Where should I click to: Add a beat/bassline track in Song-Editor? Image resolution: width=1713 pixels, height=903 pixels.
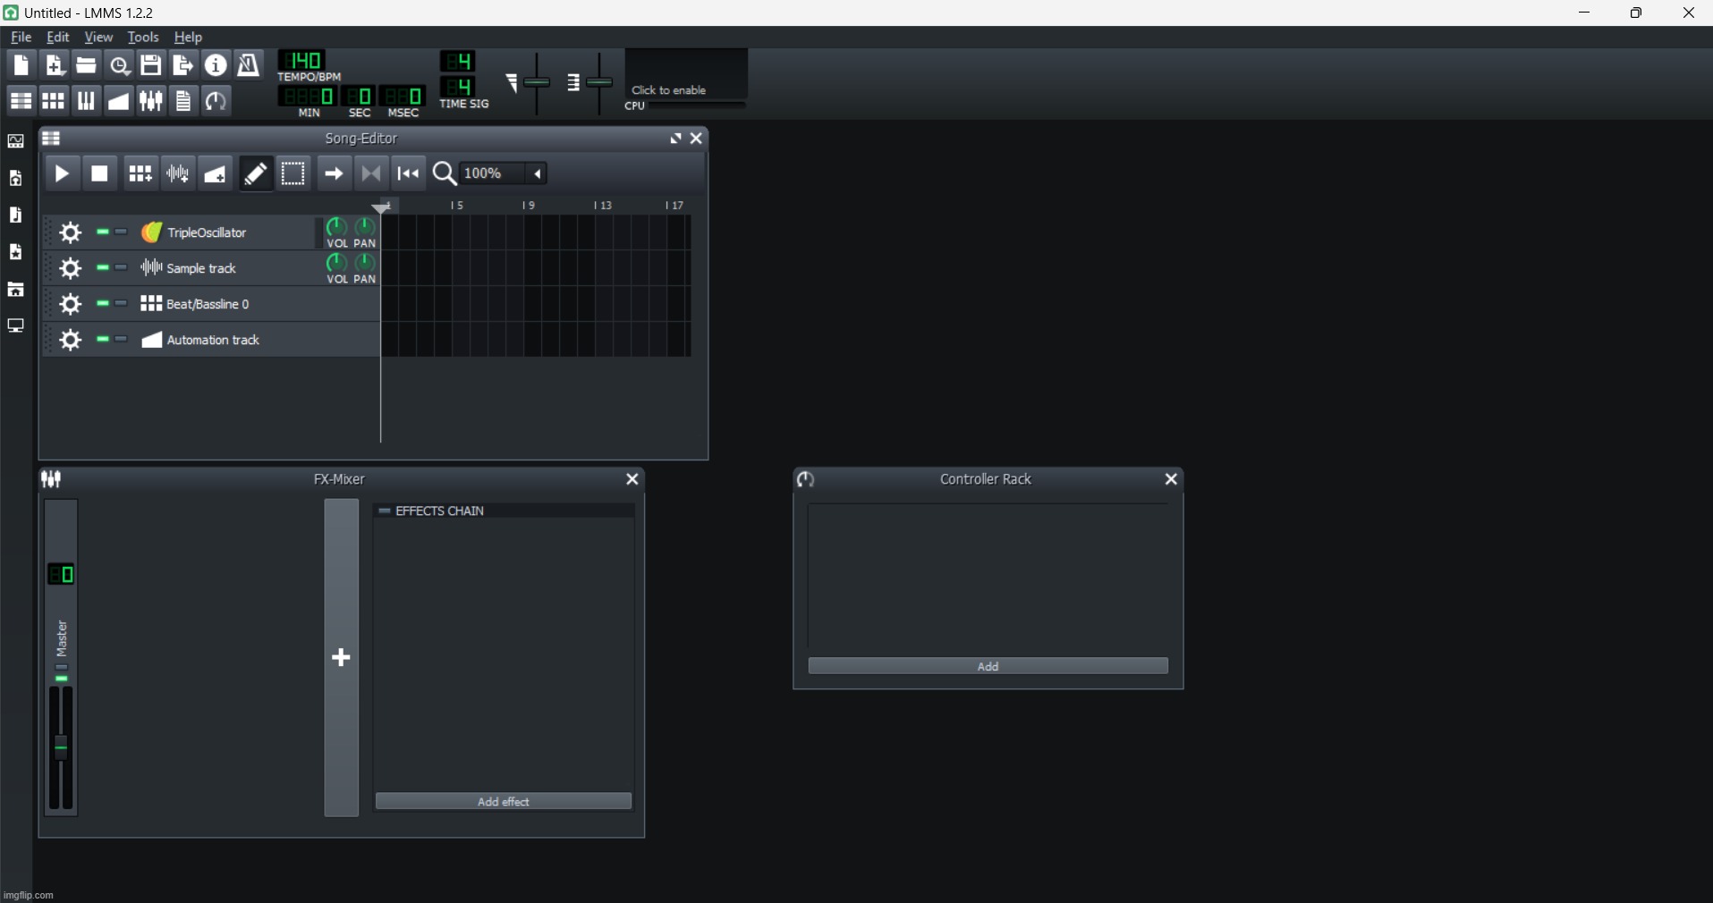(140, 173)
